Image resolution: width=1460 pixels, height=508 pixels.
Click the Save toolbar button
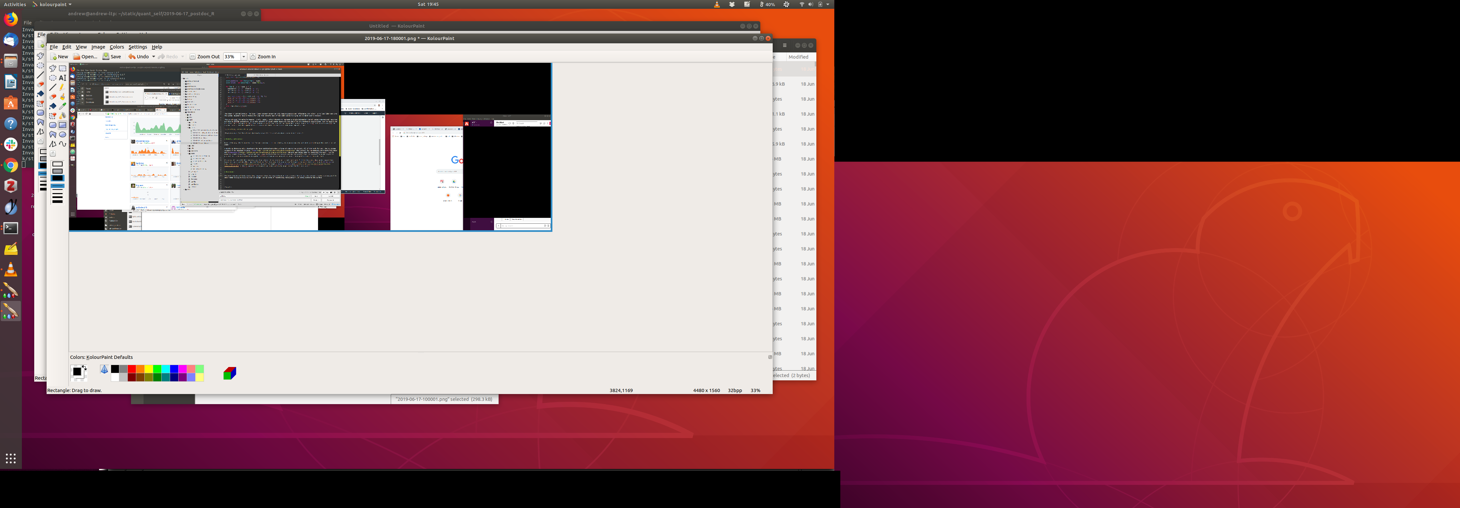(112, 57)
